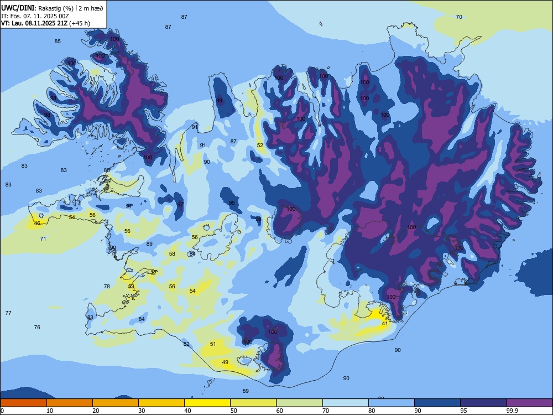
Task: Click the legend tick label '80'
Action: click(x=372, y=411)
